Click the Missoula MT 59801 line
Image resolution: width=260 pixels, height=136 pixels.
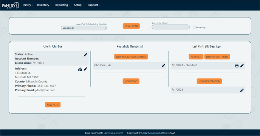(27, 77)
